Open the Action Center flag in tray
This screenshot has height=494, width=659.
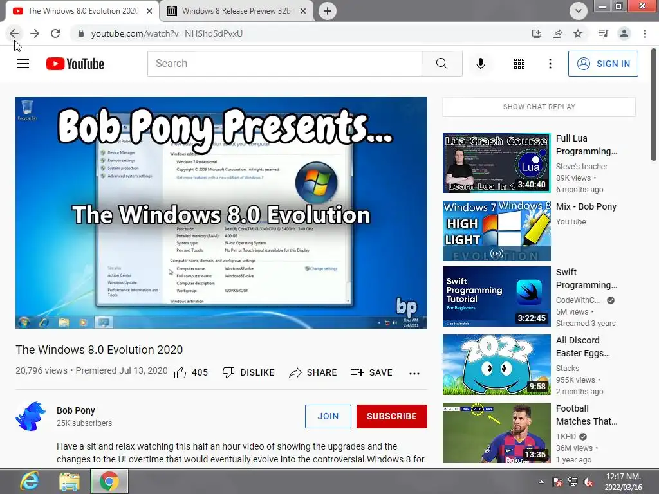click(557, 482)
